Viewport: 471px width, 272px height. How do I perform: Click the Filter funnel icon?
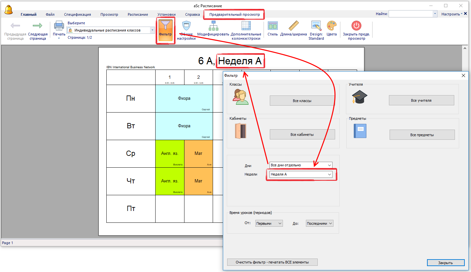click(165, 26)
